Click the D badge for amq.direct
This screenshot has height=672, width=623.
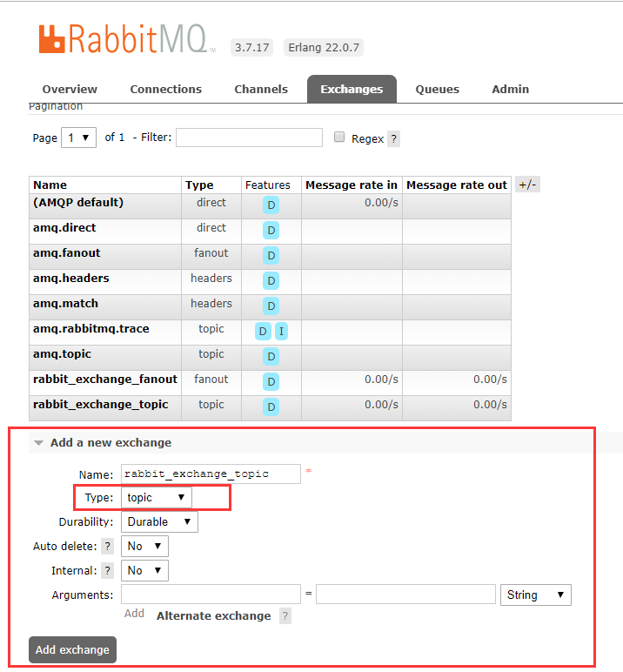(x=271, y=231)
